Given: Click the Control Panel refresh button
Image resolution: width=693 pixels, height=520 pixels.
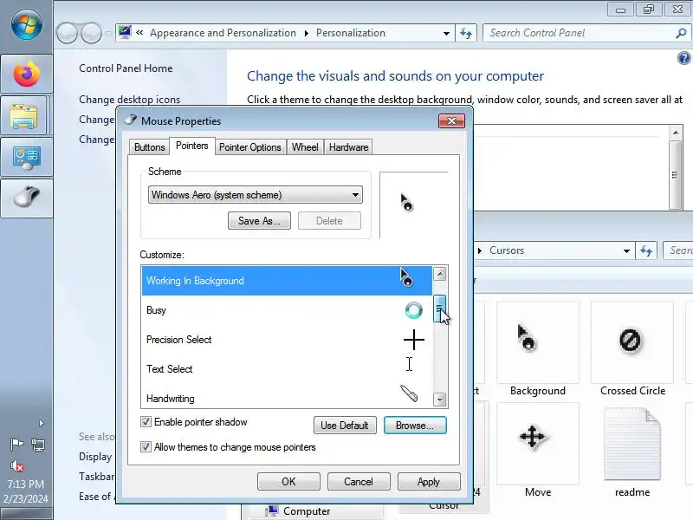Looking at the screenshot, I should (466, 33).
